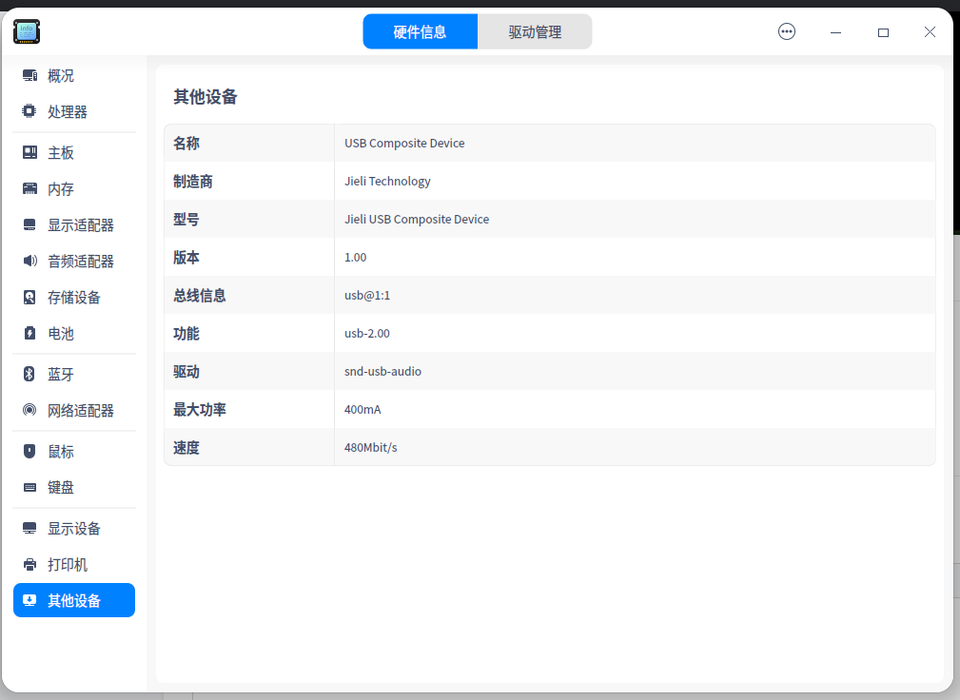This screenshot has height=700, width=960.
Task: Select the driver value snd-usb-audio
Action: coord(382,371)
